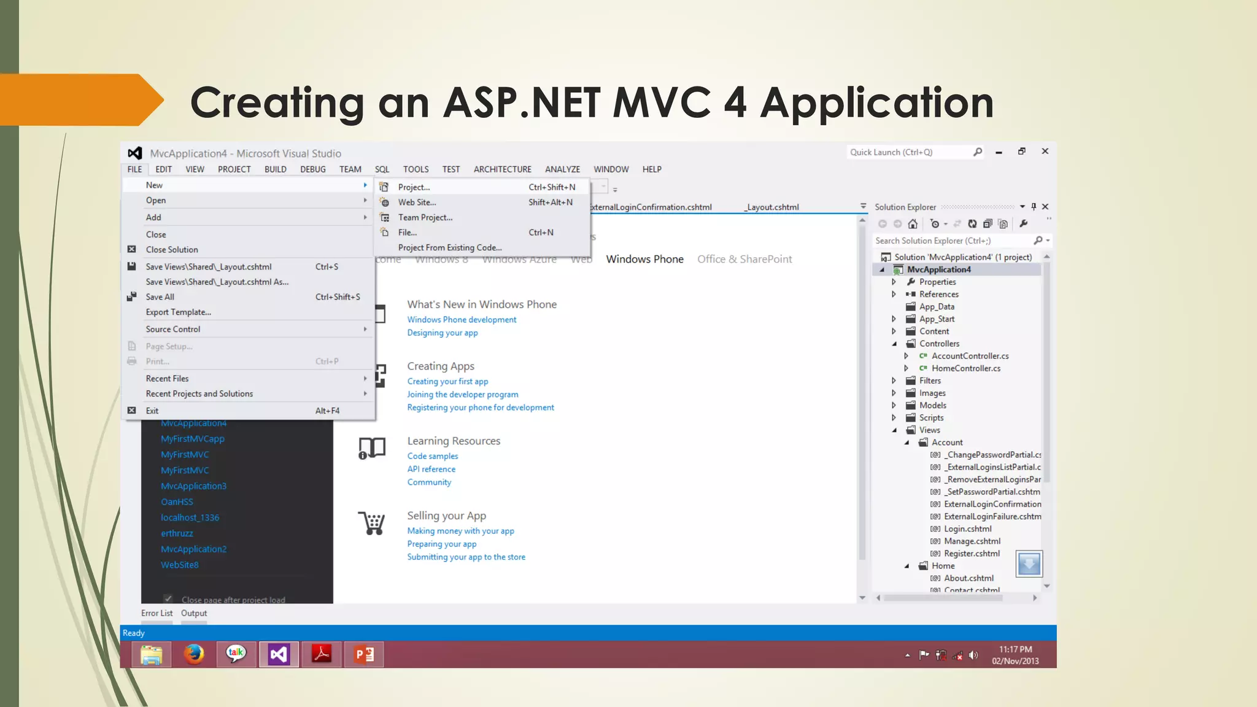Select Project From Existing Code...
Image resolution: width=1257 pixels, height=707 pixels.
(482, 247)
